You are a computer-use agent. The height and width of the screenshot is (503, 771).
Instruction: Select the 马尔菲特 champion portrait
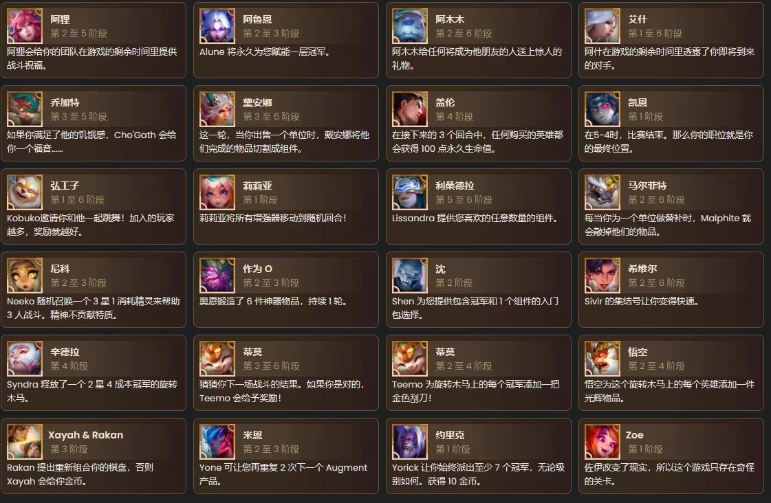pos(602,192)
